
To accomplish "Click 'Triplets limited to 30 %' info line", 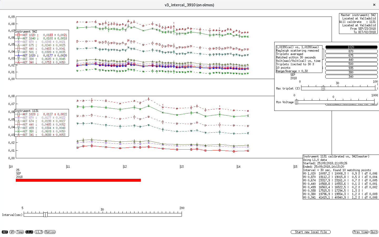I will click(295, 64).
